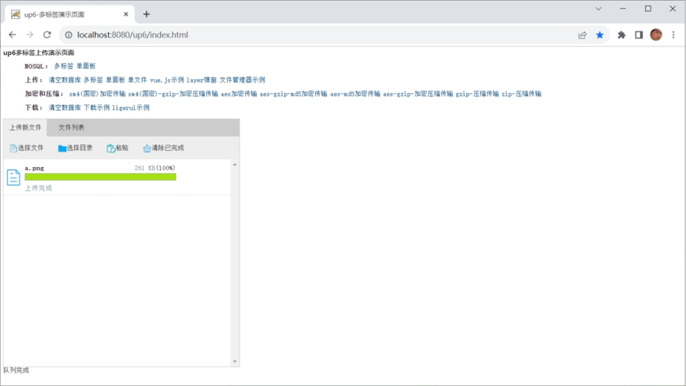Open browser extensions puzzle icon
Viewport: 686px width, 386px height.
click(621, 35)
